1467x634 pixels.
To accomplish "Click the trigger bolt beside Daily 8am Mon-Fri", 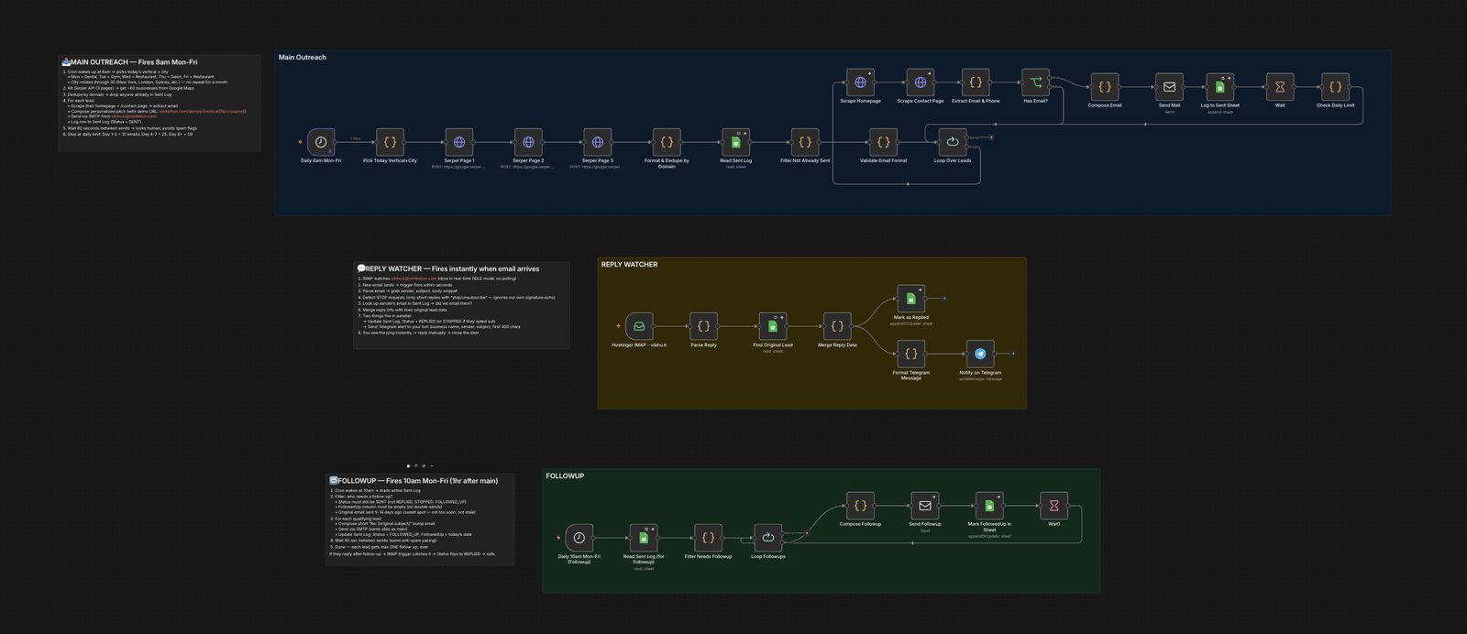I will [300, 142].
